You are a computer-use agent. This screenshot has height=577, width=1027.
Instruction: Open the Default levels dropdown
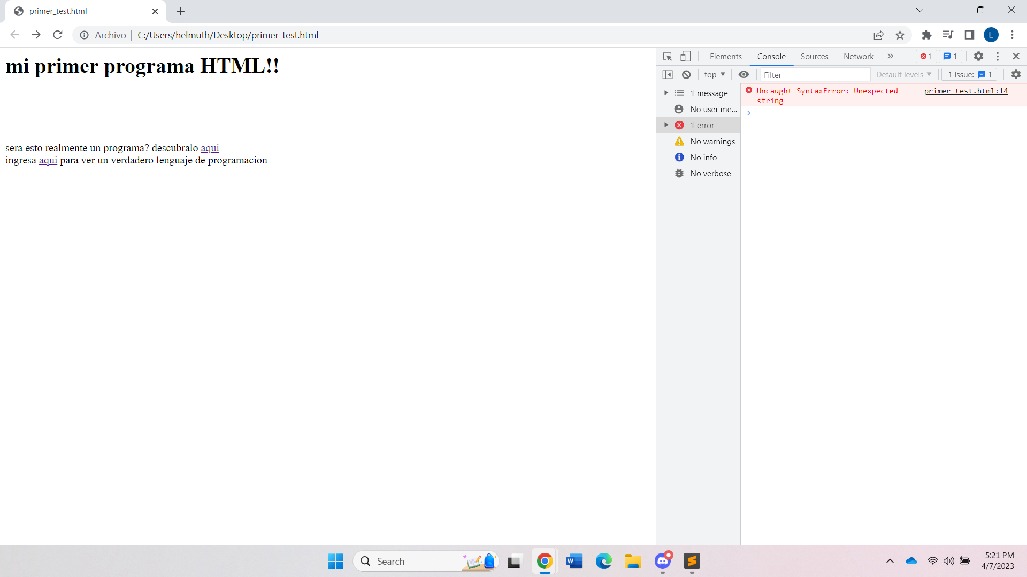point(903,74)
